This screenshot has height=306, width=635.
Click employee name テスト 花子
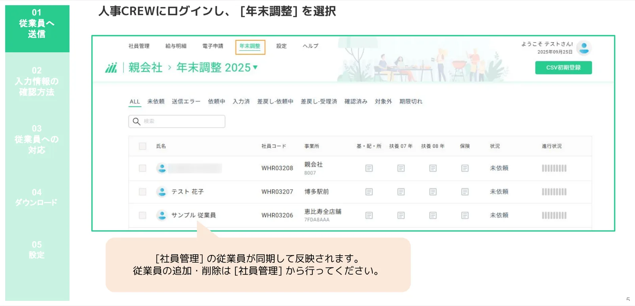[187, 192]
